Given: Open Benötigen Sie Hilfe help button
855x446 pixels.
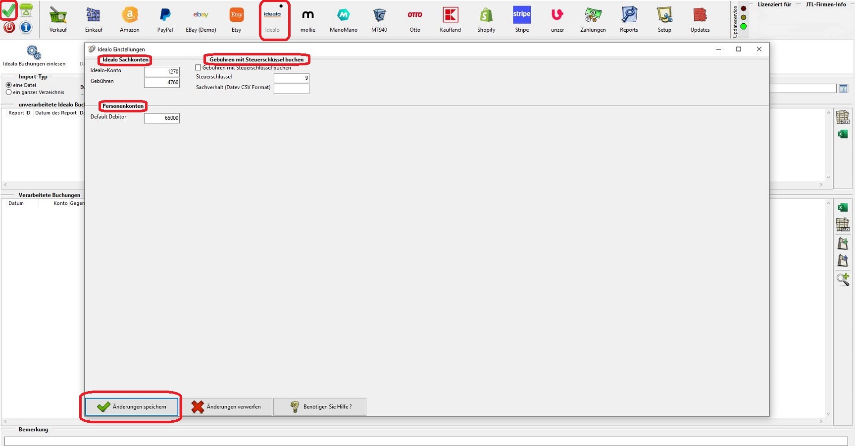Looking at the screenshot, I should click(x=320, y=407).
